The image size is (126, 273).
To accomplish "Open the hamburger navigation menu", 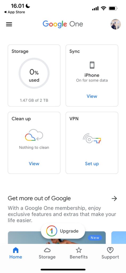I will 9,24.
